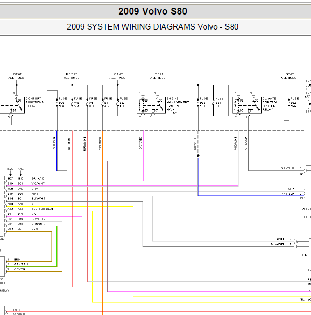This screenshot has width=311, height=315.
Task: Click the 'FUSE A44 60A' label
Action: click(x=93, y=102)
